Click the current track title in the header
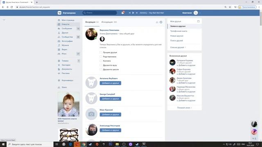This screenshot has height=147, width=262. 151,13
